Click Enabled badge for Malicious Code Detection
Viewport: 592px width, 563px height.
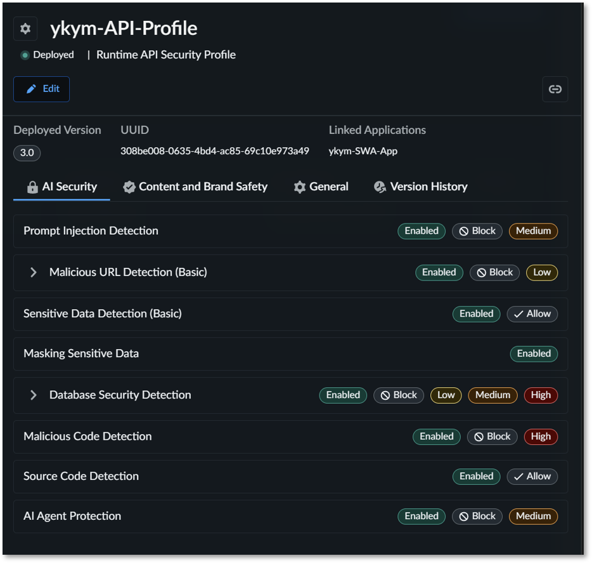coord(437,437)
